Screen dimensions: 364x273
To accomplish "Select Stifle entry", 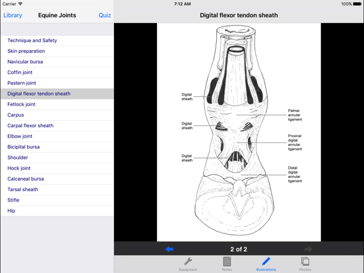I will coord(57,200).
